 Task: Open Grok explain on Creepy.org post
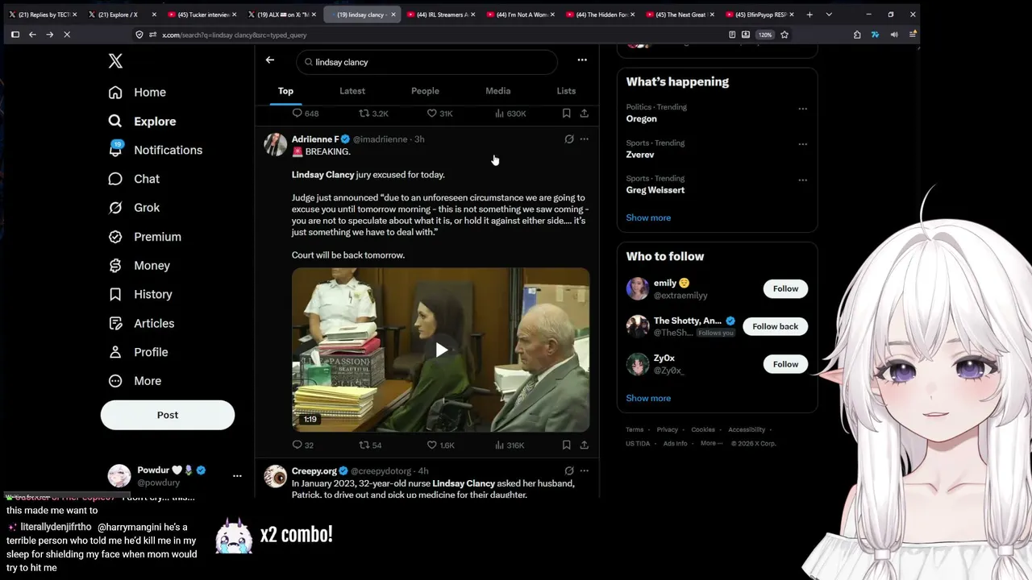(x=569, y=470)
